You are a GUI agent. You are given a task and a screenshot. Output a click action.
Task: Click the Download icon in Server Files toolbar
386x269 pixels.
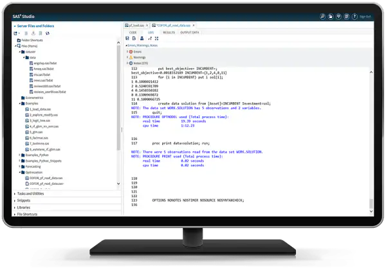[33, 33]
